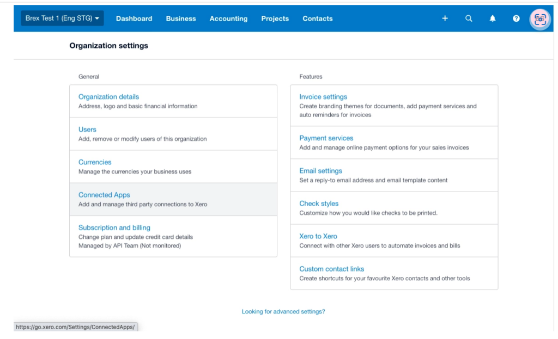Open the Business menu
Viewport: 558px width, 339px height.
(x=181, y=18)
